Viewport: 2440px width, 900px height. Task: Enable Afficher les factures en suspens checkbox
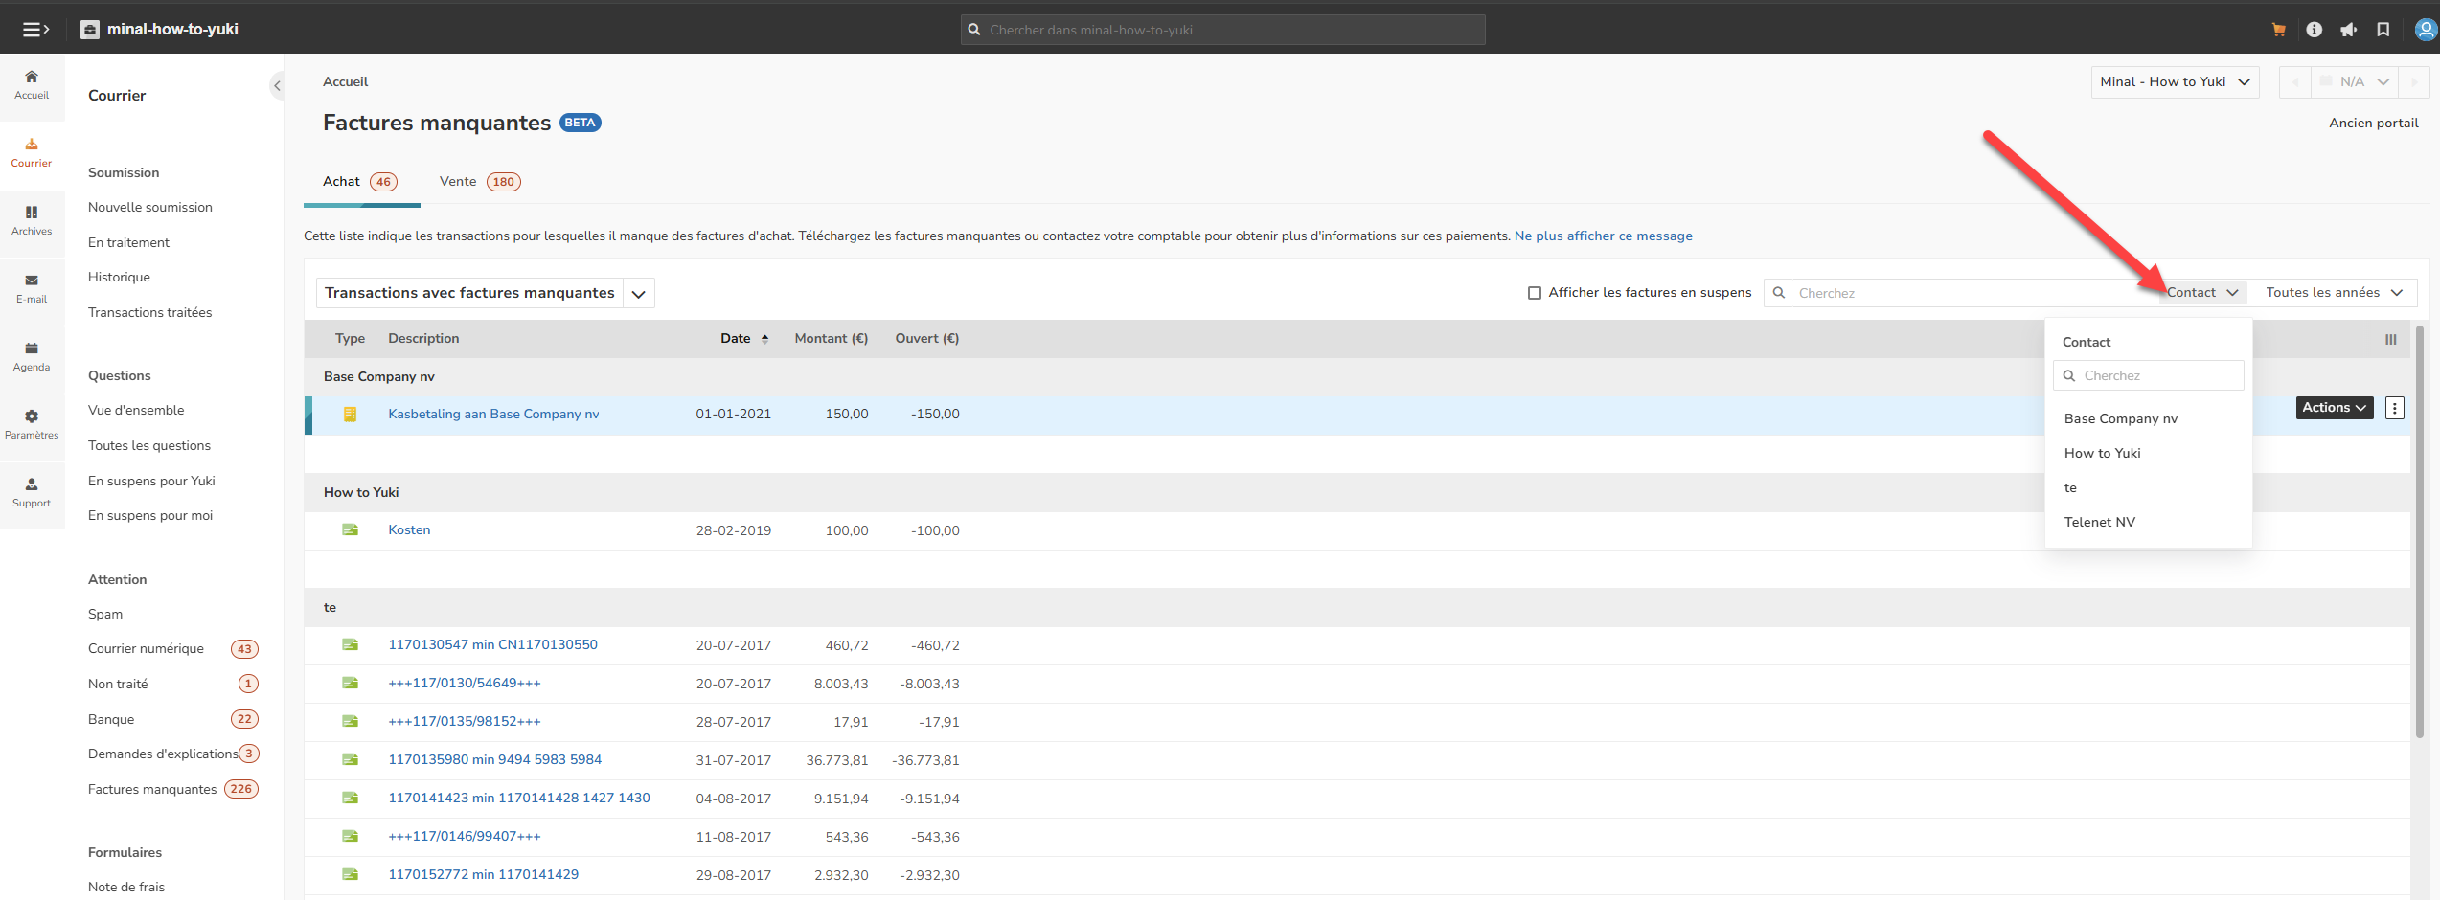tap(1535, 293)
